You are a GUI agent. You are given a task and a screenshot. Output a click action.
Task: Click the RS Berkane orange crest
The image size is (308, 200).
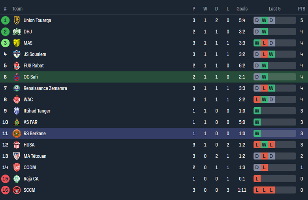tap(17, 133)
